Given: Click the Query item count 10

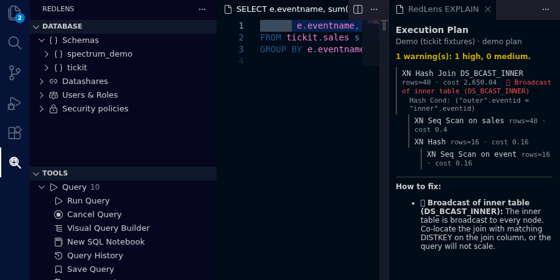Looking at the screenshot, I should point(95,187).
